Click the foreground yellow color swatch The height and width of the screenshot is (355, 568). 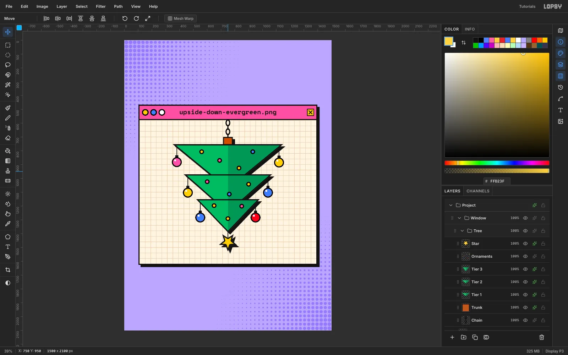(x=449, y=41)
